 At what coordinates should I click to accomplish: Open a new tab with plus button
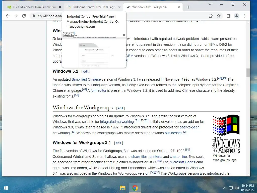pos(188,7)
